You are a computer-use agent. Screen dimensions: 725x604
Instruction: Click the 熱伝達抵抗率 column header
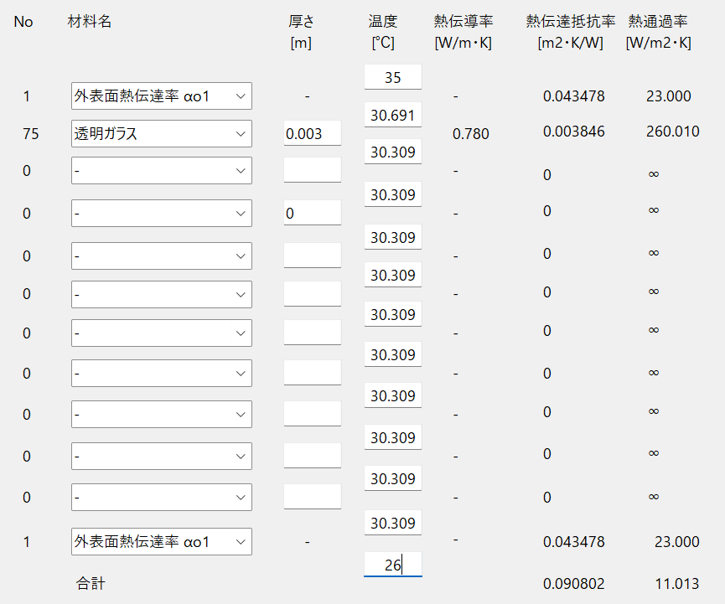click(571, 32)
